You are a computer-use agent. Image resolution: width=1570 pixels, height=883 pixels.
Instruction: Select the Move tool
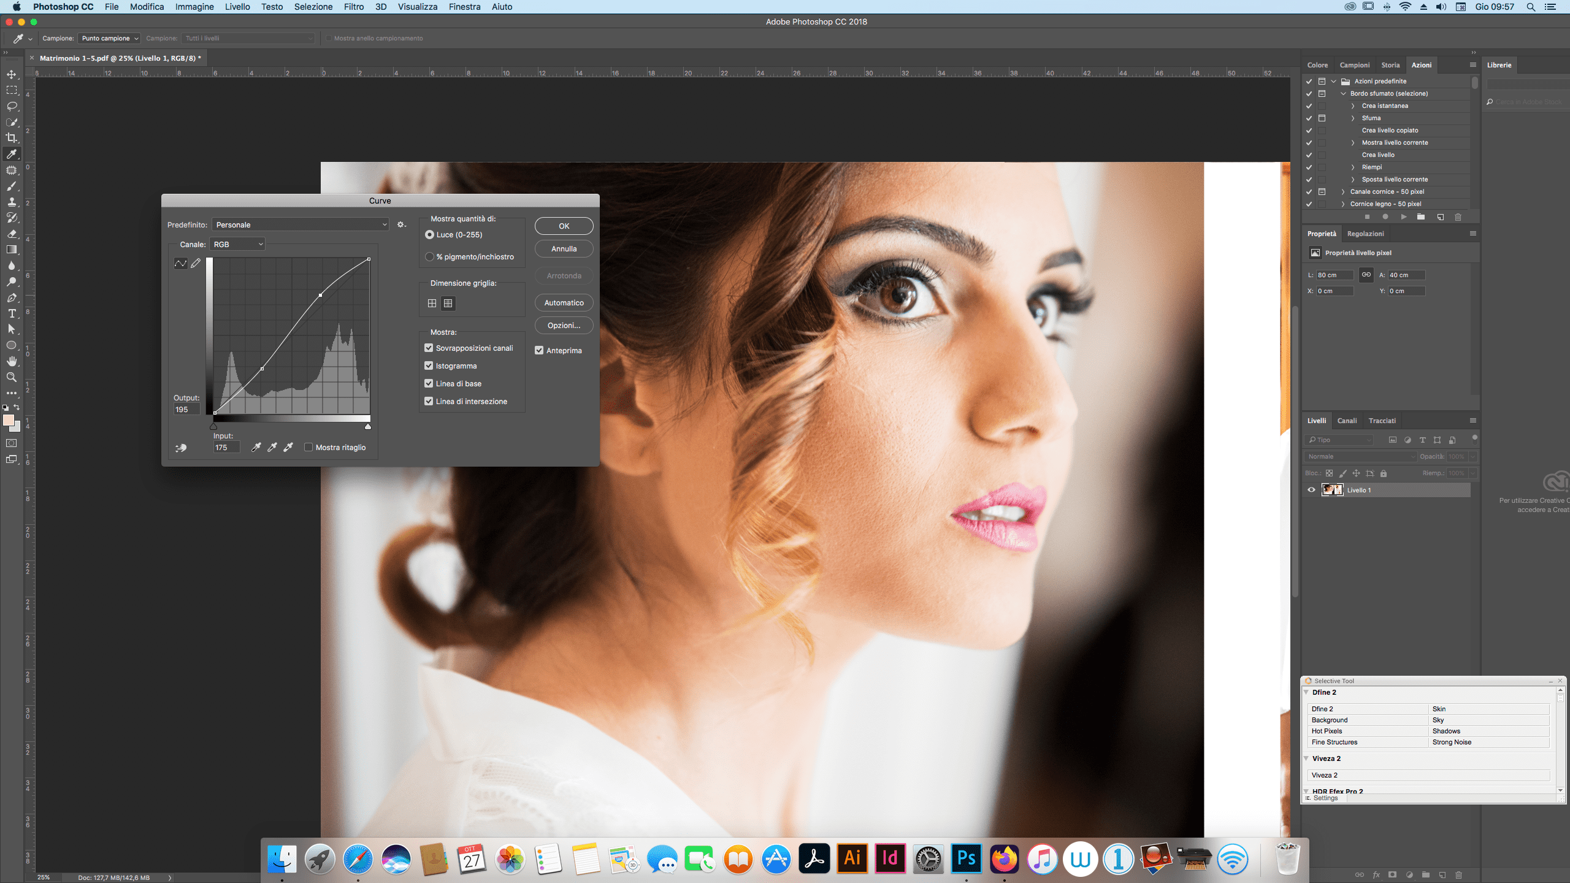12,74
